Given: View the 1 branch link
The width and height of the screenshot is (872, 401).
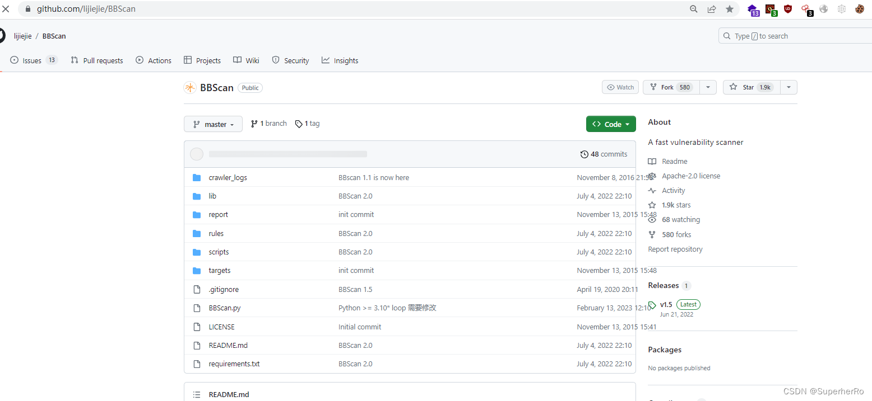Looking at the screenshot, I should pos(268,124).
